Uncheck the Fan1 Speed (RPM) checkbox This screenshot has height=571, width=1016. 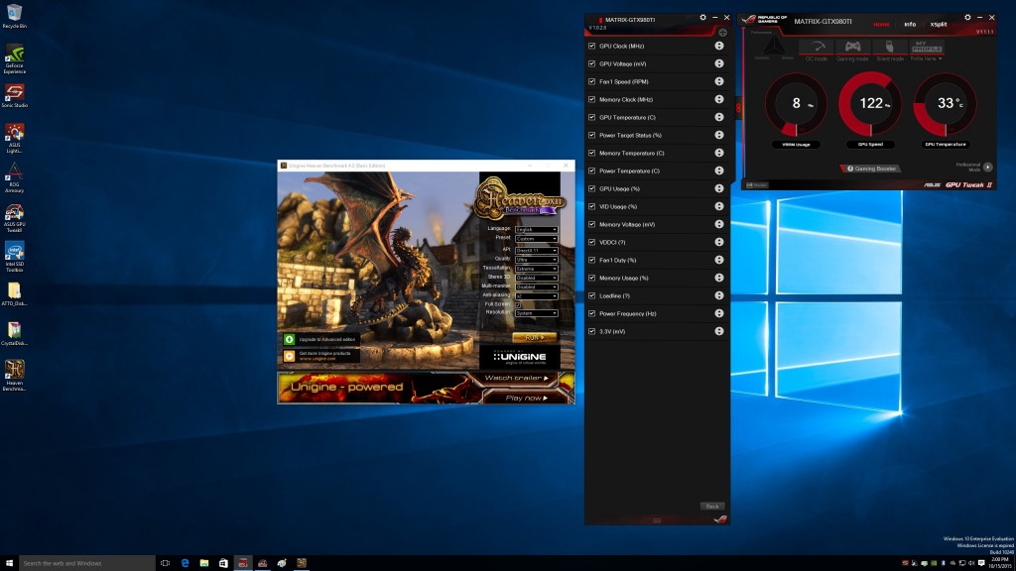click(591, 81)
